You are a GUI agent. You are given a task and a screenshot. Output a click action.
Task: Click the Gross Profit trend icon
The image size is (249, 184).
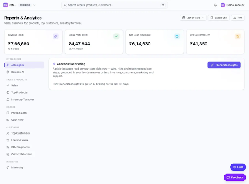116,36
